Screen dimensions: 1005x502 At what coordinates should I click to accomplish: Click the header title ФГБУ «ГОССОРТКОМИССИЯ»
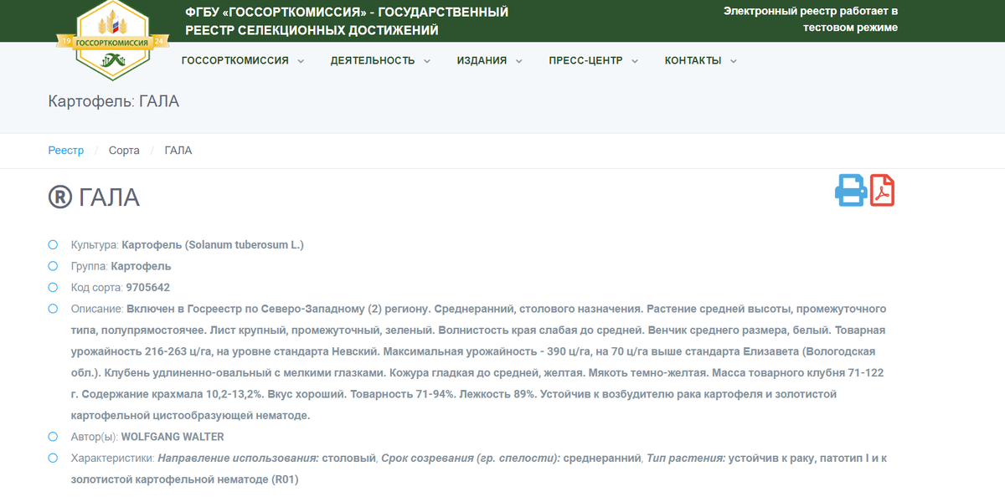click(347, 21)
